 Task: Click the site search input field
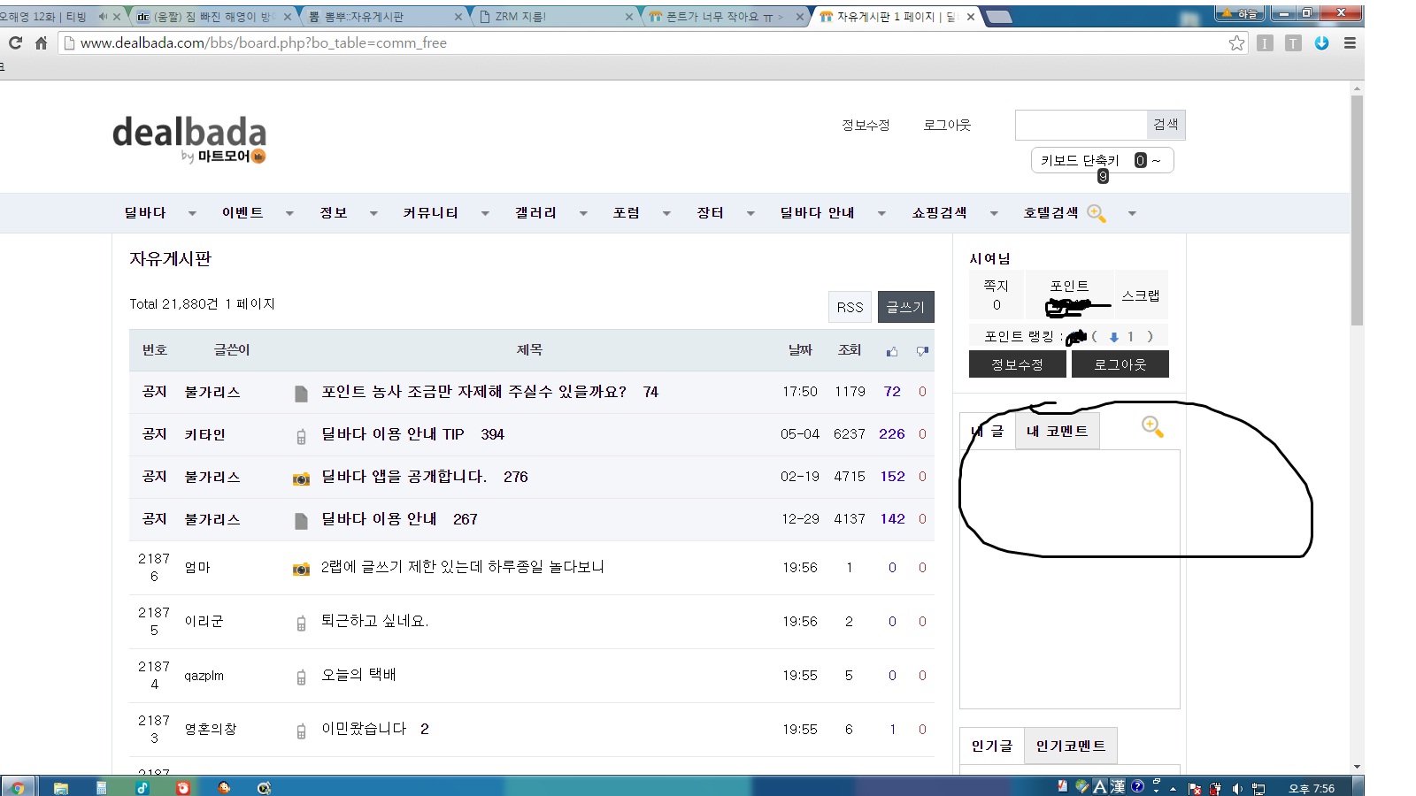click(1081, 125)
